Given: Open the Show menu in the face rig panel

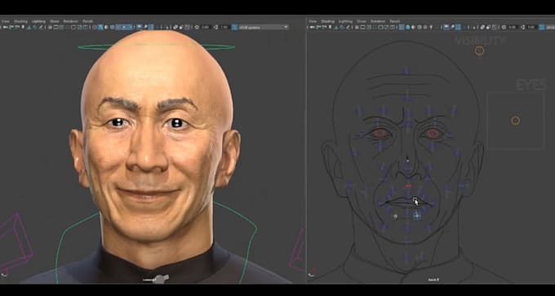Looking at the screenshot, I should point(362,21).
